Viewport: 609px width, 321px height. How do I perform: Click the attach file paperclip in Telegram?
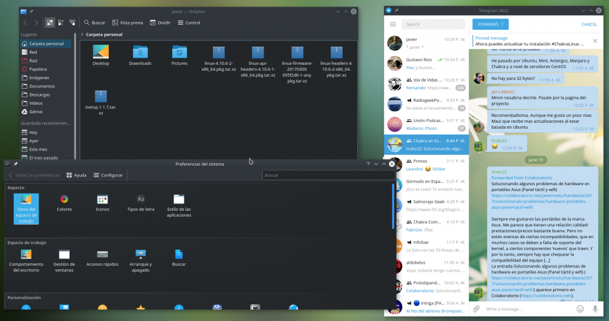pos(476,309)
